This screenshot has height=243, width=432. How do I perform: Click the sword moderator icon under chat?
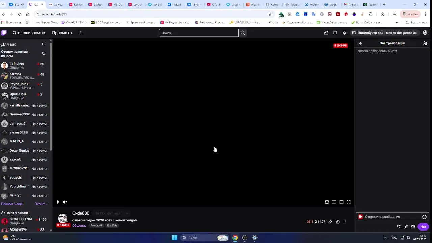click(406, 227)
